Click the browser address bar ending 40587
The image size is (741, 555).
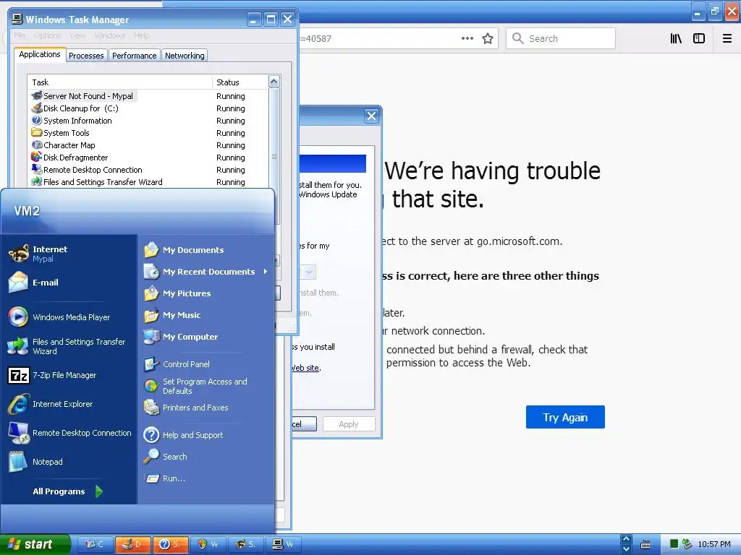point(378,39)
